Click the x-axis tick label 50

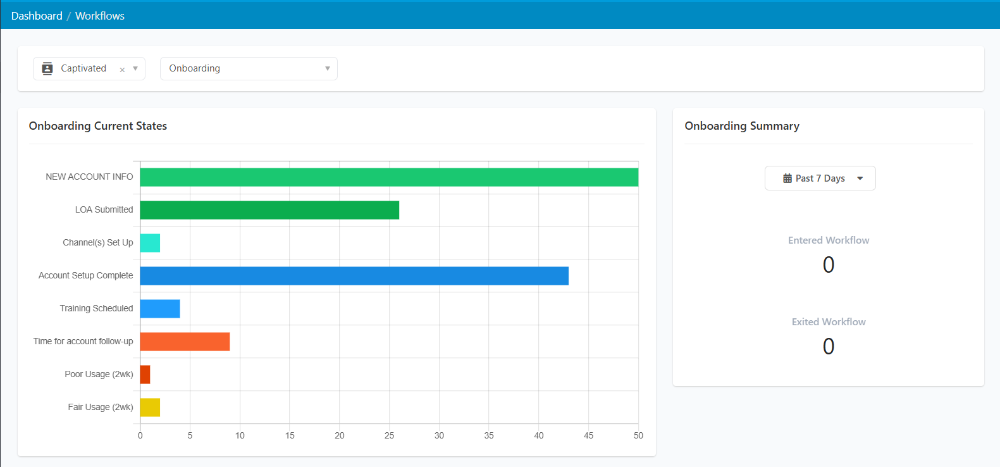(638, 435)
